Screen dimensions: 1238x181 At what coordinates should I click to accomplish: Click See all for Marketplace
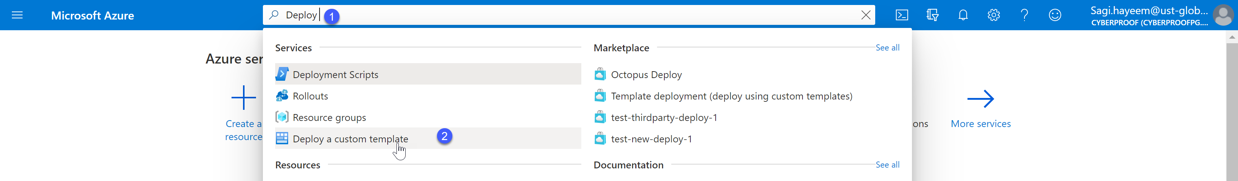(x=887, y=47)
